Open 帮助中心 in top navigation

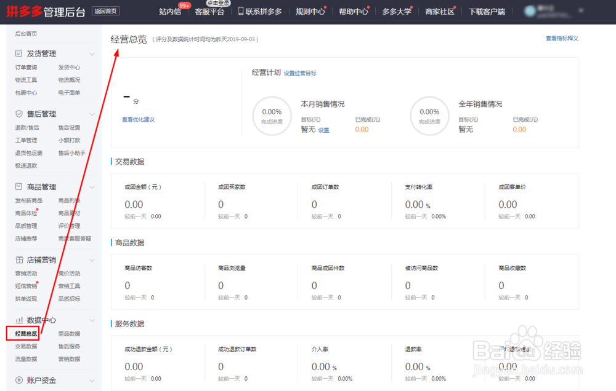coord(354,12)
